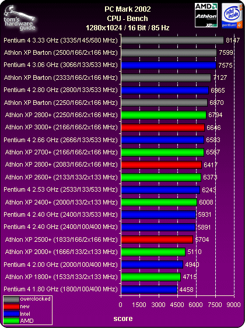Image resolution: width=245 pixels, height=328 pixels.
Task: Click the 9000 axis tick label
Action: tap(233, 305)
